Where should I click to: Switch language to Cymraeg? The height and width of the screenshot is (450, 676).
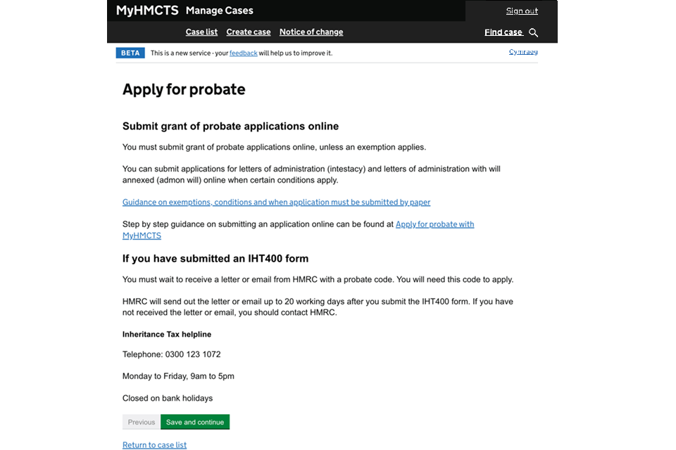523,52
